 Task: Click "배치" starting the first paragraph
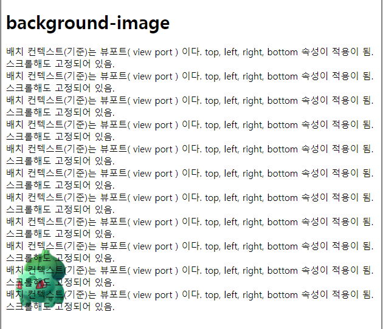[15, 52]
